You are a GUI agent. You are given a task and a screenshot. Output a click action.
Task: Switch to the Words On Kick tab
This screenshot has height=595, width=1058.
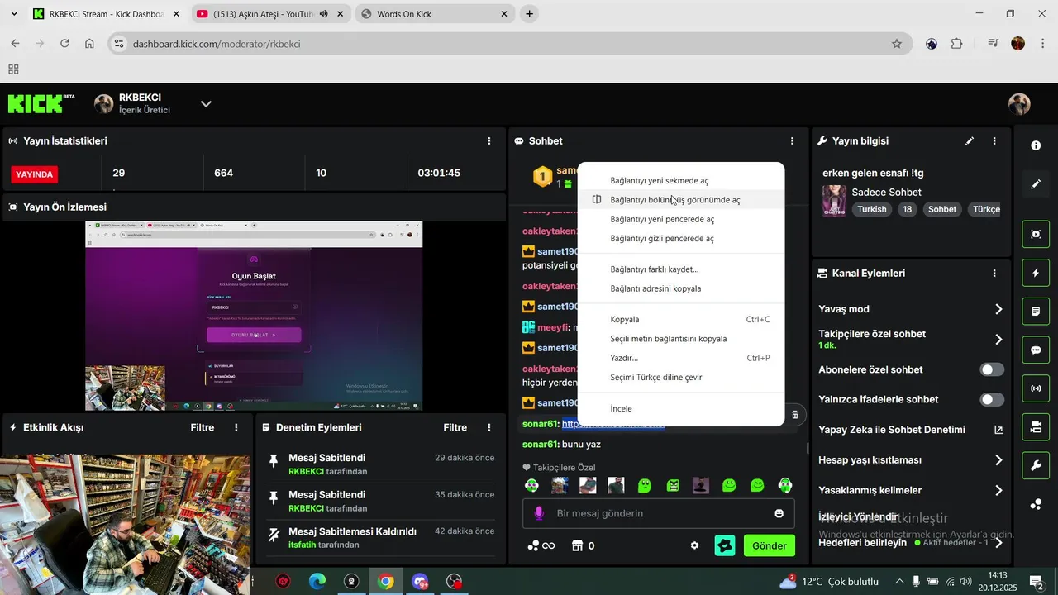434,14
